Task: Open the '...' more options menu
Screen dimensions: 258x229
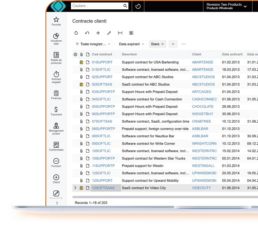Action: point(184,44)
